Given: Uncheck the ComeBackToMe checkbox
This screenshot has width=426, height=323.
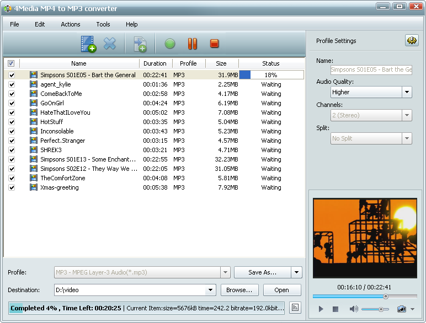Looking at the screenshot, I should (x=12, y=94).
